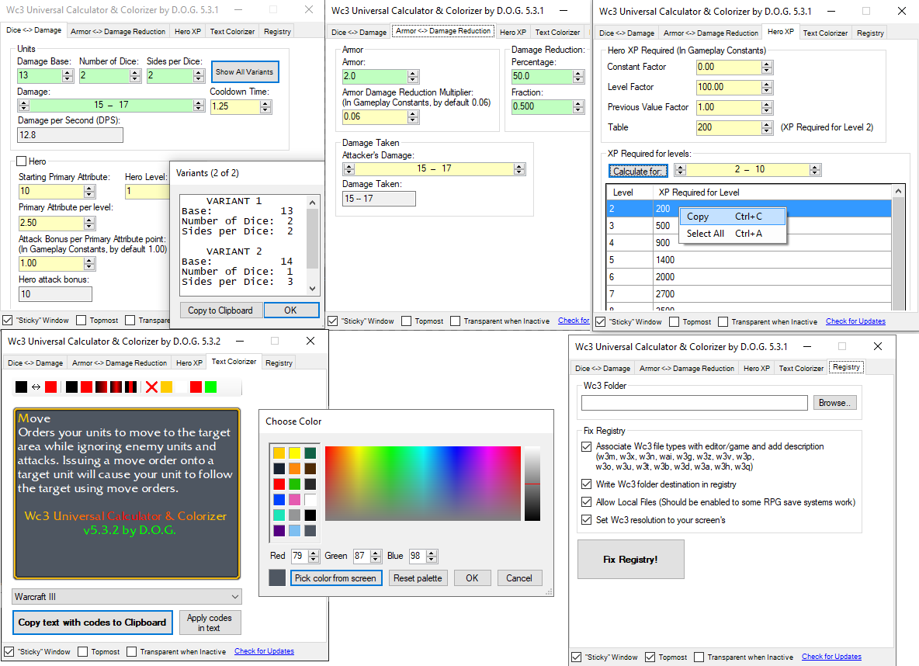The image size is (919, 666).
Task: Pick the orange palette swatch
Action: click(x=294, y=468)
